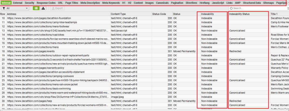Click 'Indexable' in row 10

pos(207,18)
